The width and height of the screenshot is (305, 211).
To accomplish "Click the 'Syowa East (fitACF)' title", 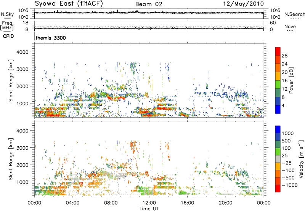I will [69, 4].
